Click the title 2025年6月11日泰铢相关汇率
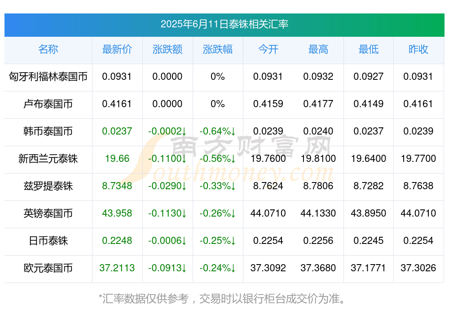The height and width of the screenshot is (313, 449). pyautogui.click(x=224, y=24)
